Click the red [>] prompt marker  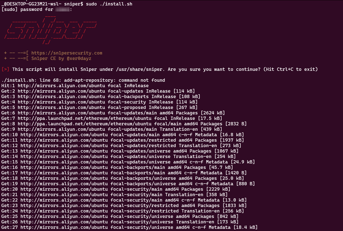[x=5, y=69]
